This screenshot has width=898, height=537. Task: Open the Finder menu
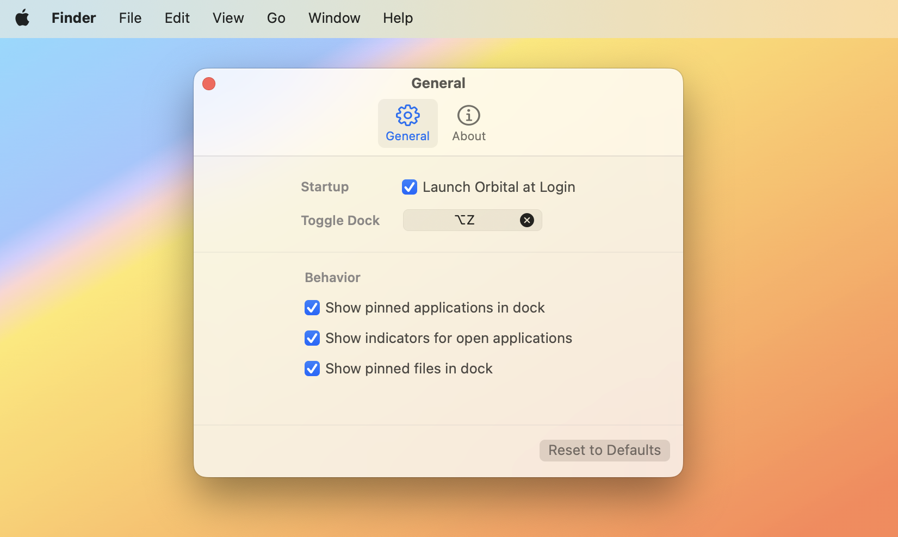[x=74, y=18]
